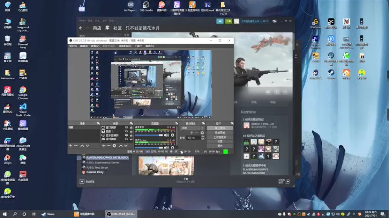
Task: Move scene down in OBS Scenes panel
Action: [x=88, y=146]
